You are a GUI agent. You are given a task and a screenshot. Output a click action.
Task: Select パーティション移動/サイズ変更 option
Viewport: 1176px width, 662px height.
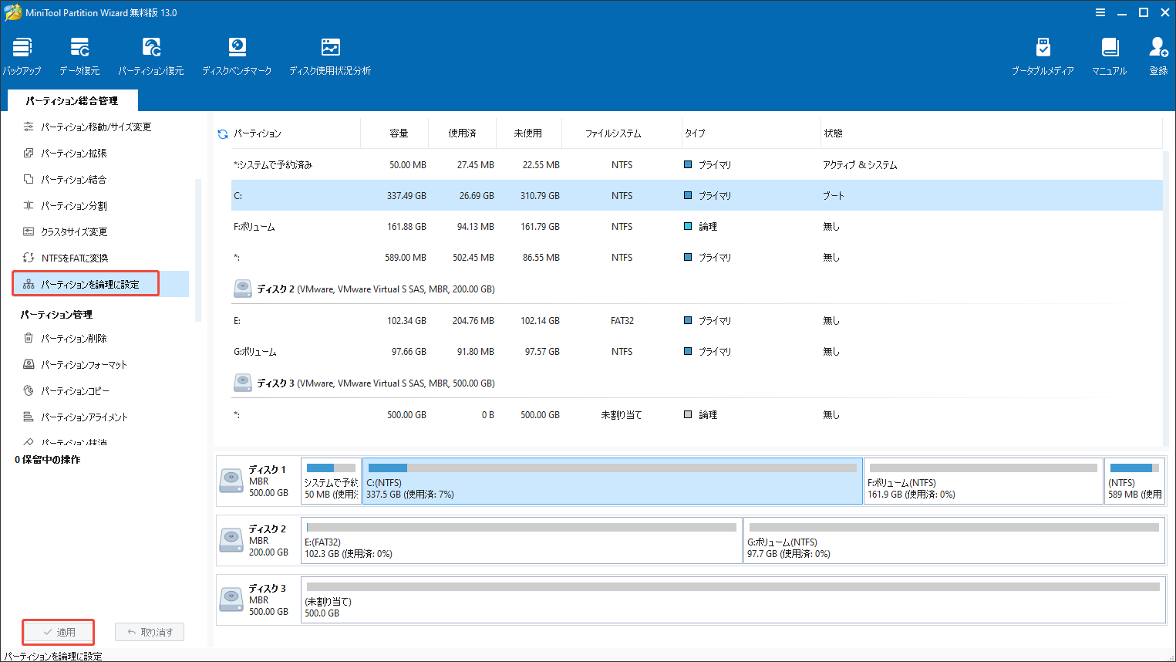(x=96, y=127)
